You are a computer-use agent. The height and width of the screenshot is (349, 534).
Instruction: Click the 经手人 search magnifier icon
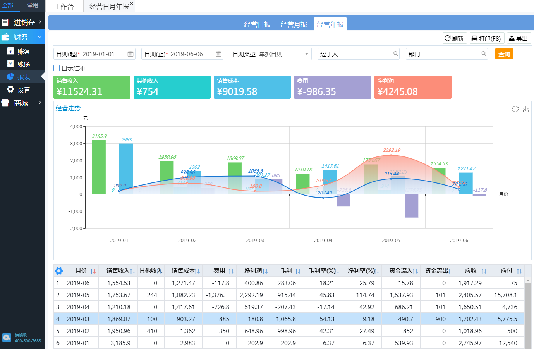tap(395, 54)
